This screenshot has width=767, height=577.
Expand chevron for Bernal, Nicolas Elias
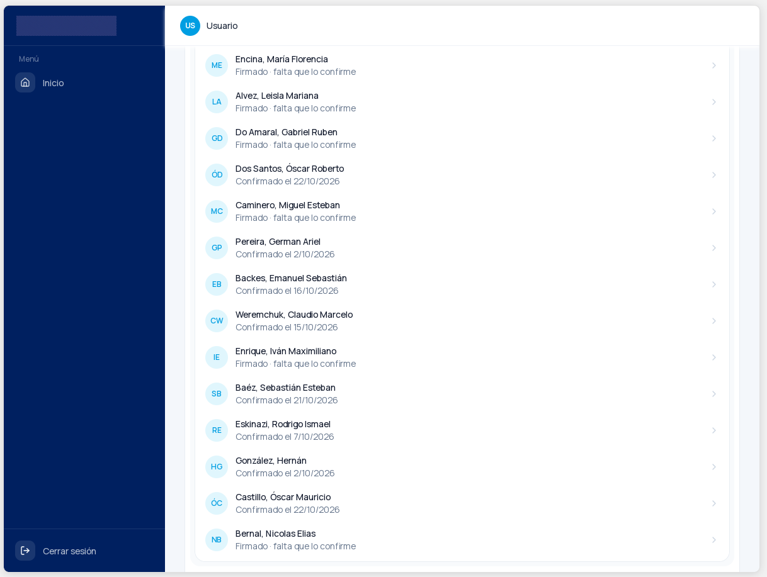click(x=714, y=540)
